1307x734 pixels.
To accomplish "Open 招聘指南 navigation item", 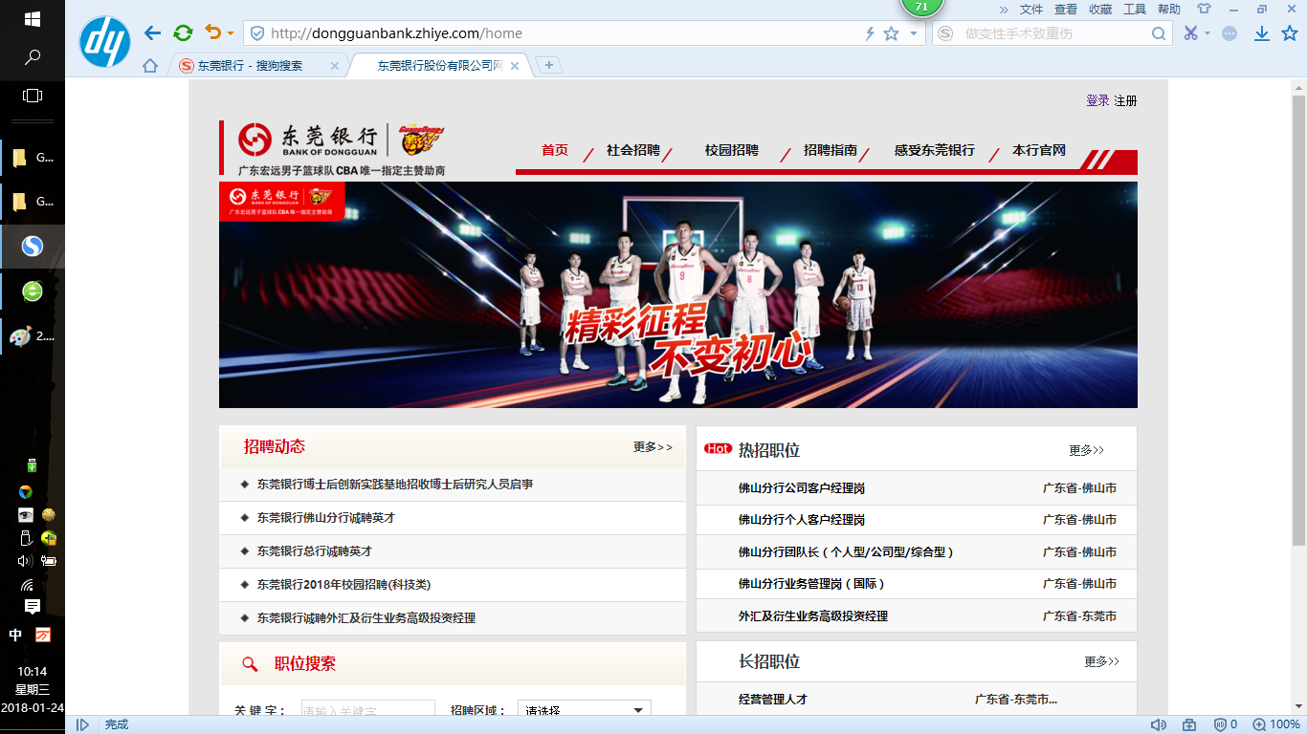I will coord(831,151).
